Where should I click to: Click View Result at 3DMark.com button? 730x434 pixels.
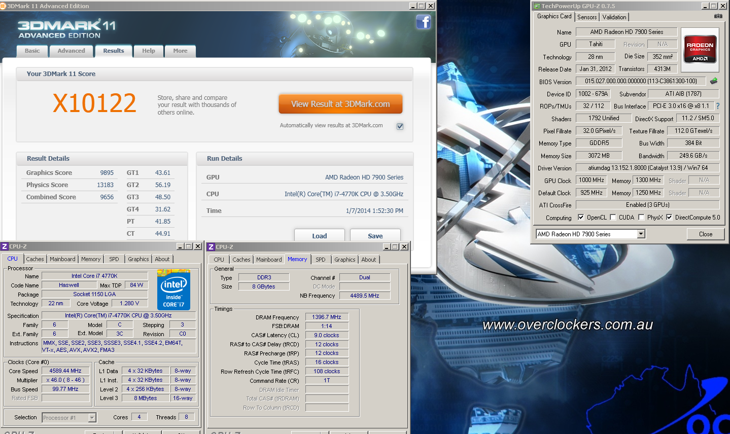point(340,104)
